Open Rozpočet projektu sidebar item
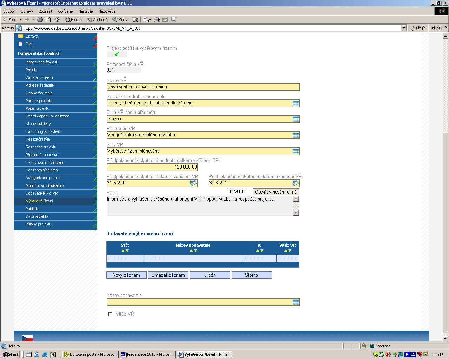449x359 pixels. click(x=55, y=147)
